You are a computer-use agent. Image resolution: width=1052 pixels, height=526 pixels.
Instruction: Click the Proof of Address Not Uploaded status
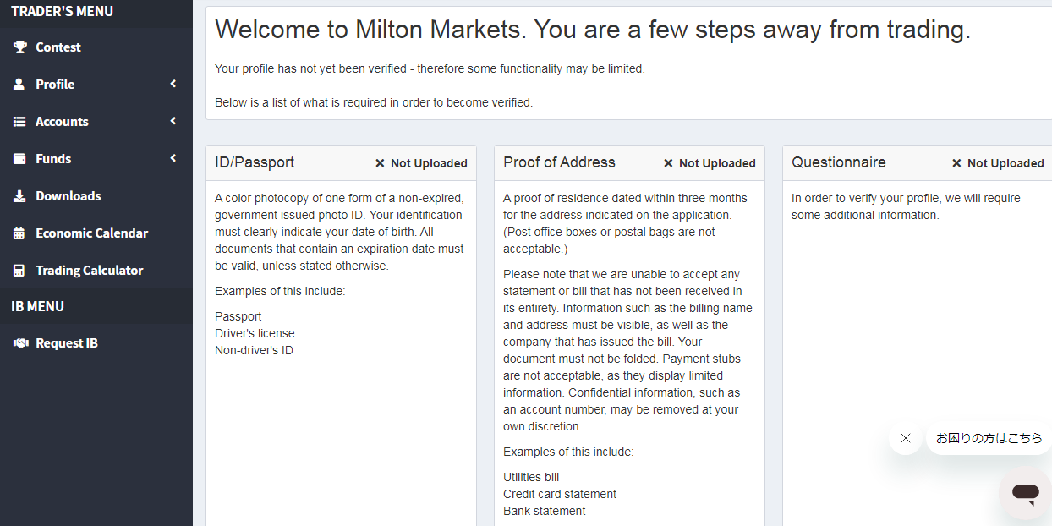(x=710, y=163)
